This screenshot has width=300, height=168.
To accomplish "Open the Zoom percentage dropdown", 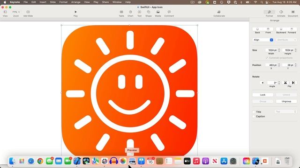I will 16,12.
